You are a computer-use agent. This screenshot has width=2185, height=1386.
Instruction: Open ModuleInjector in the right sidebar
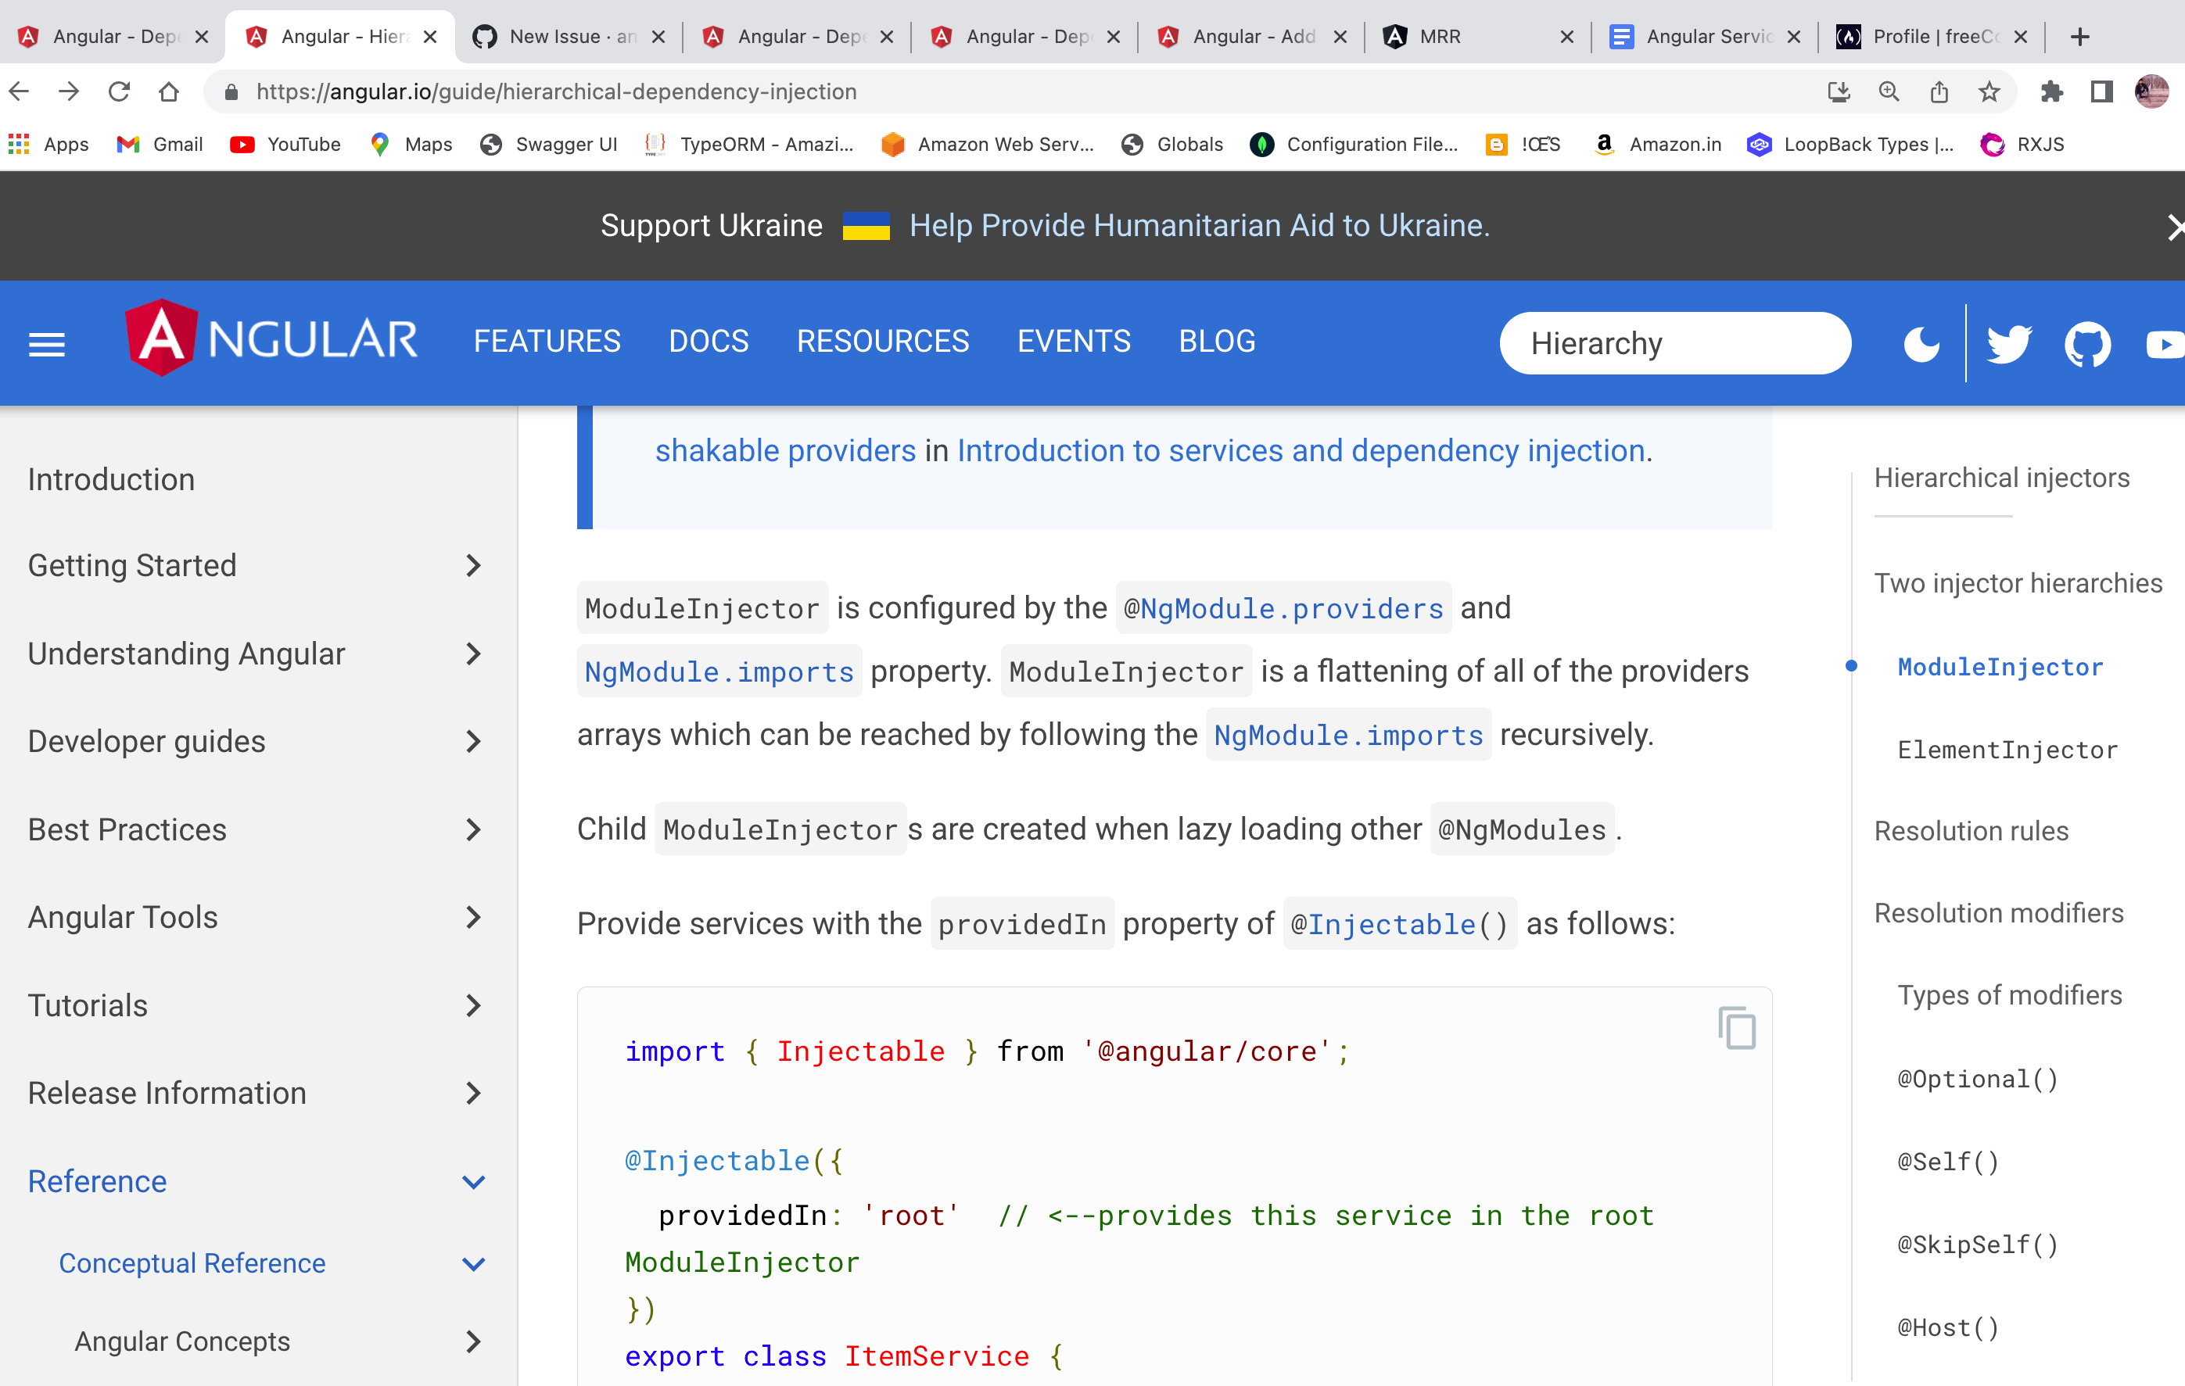click(2000, 667)
